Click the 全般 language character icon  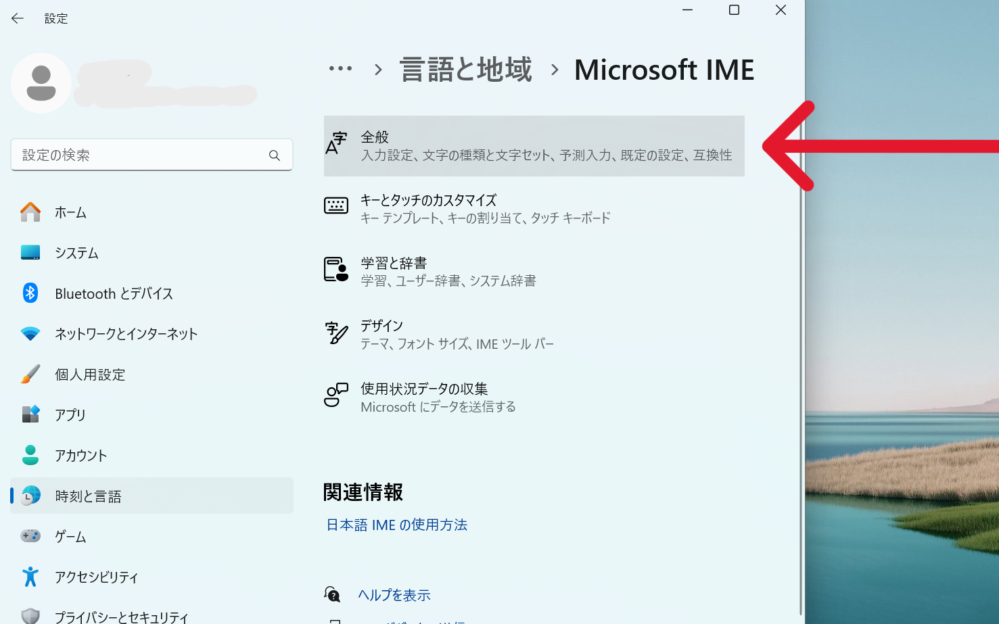pyautogui.click(x=336, y=143)
